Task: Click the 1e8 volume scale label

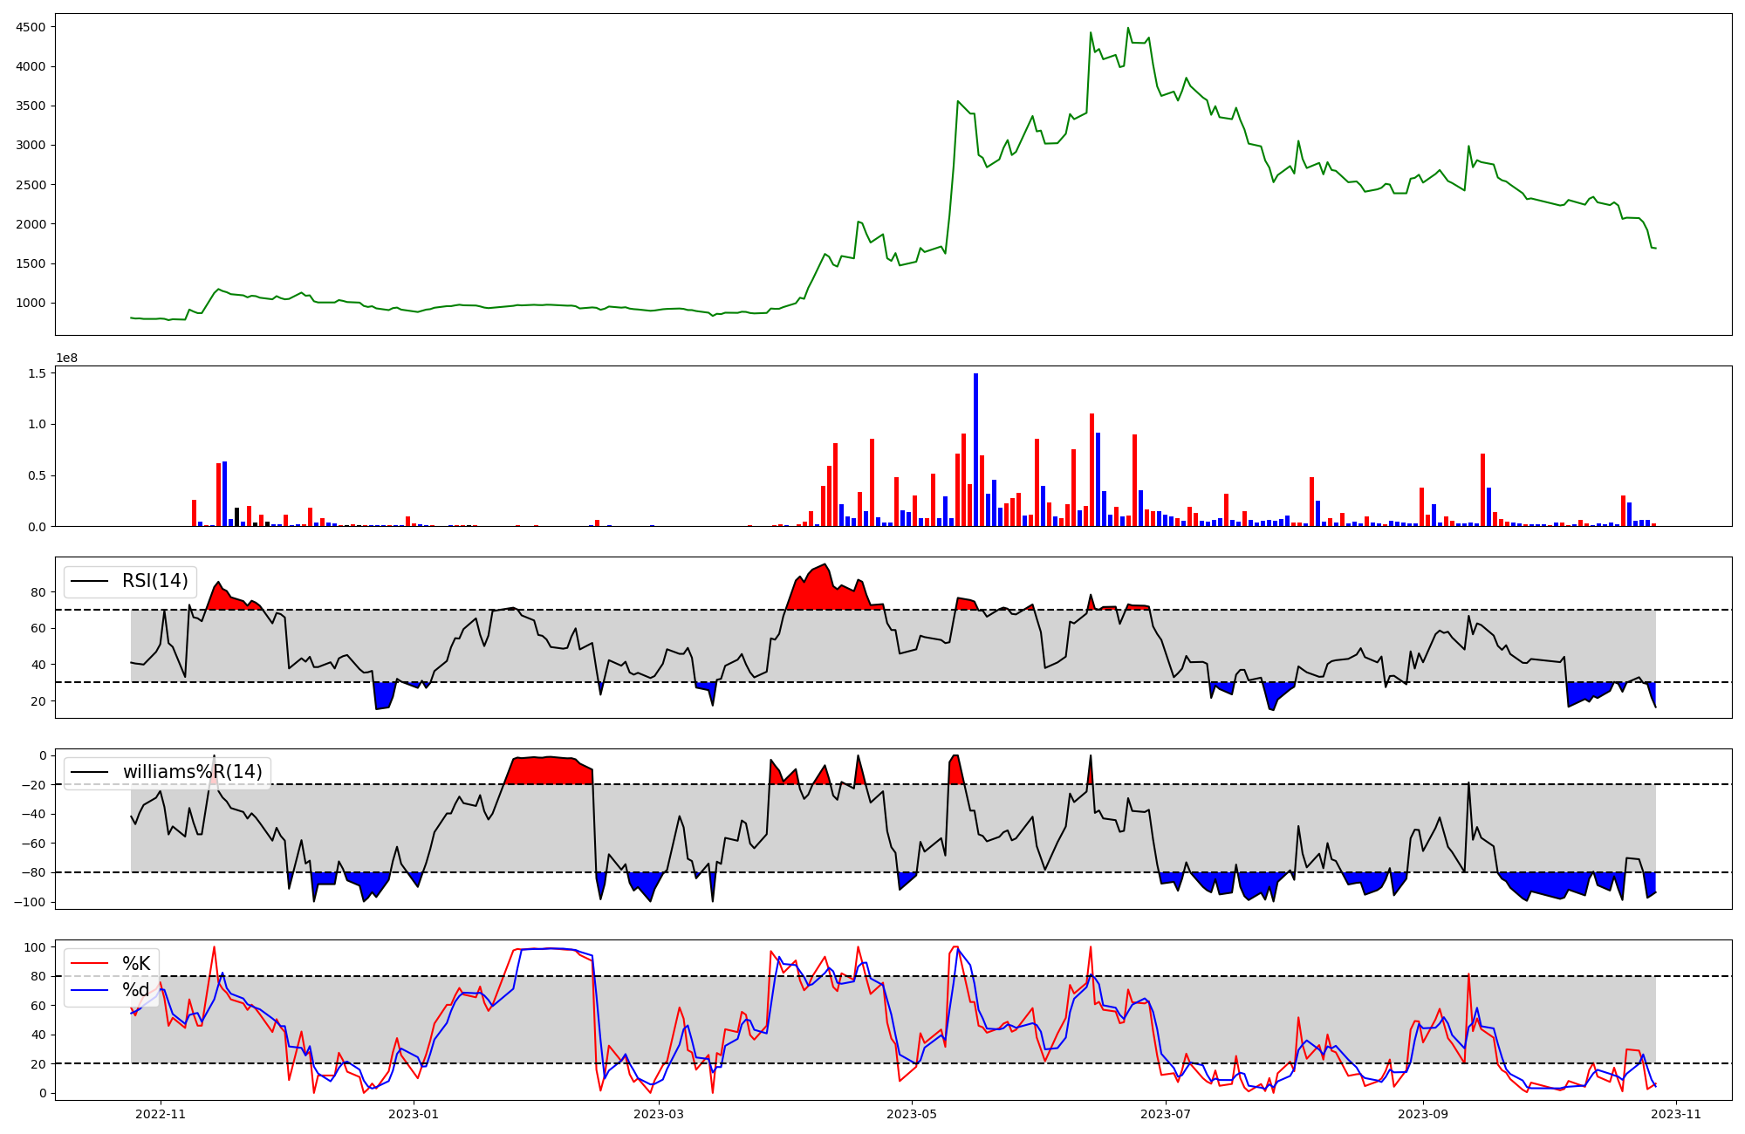Action: [x=66, y=359]
